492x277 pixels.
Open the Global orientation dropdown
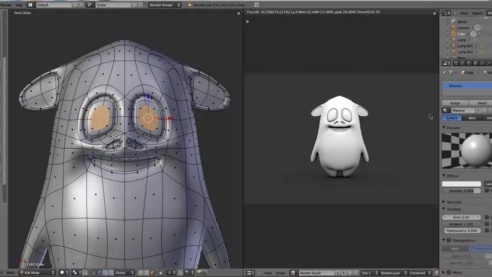[x=125, y=272]
